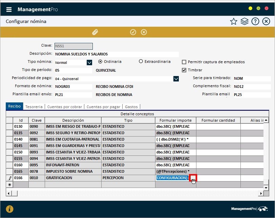Select the IMSS EM GUARDERIAS description cell
Image resolution: width=275 pixels, height=218 pixels.
click(x=73, y=146)
